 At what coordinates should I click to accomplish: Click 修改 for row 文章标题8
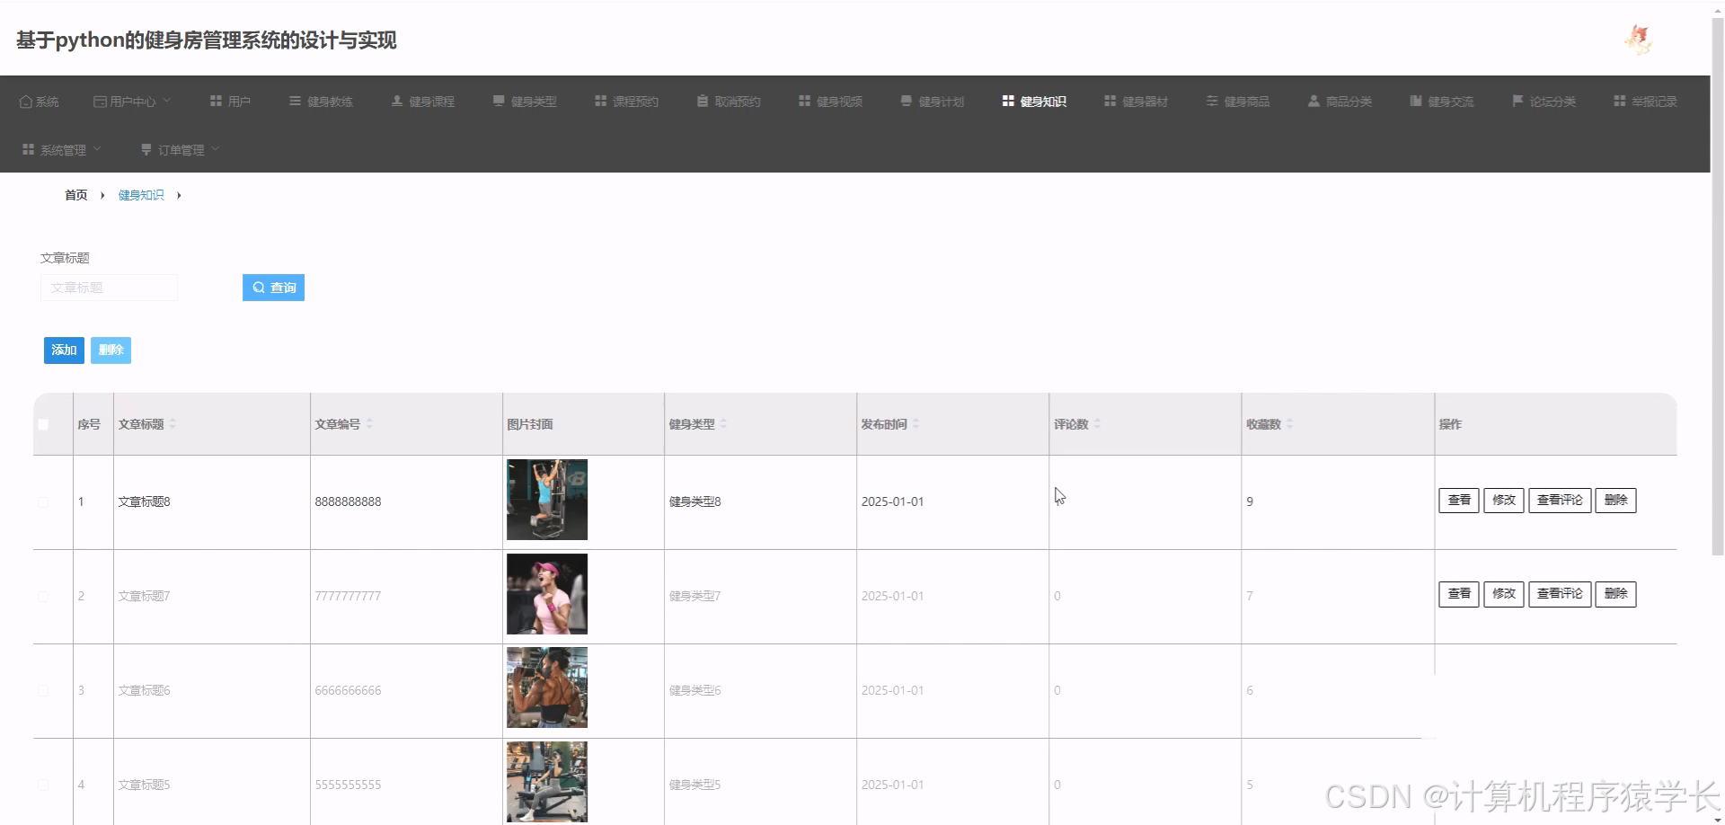click(x=1504, y=500)
